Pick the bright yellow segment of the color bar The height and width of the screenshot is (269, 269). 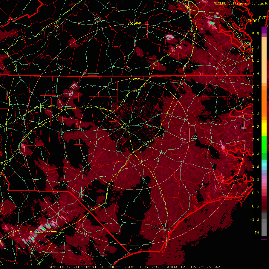coord(264,128)
